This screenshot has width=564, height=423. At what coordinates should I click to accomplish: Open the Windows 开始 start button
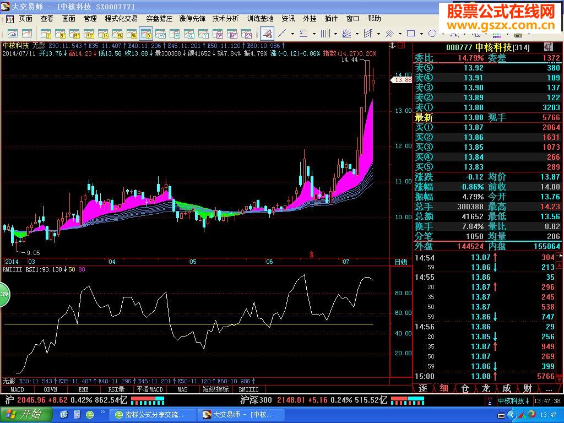(x=26, y=415)
